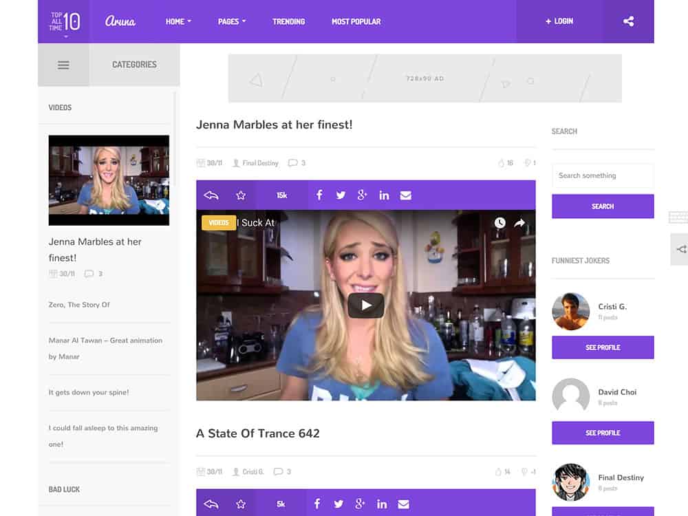Favorite the Jenna Marbles post with star
The width and height of the screenshot is (688, 516).
click(240, 195)
